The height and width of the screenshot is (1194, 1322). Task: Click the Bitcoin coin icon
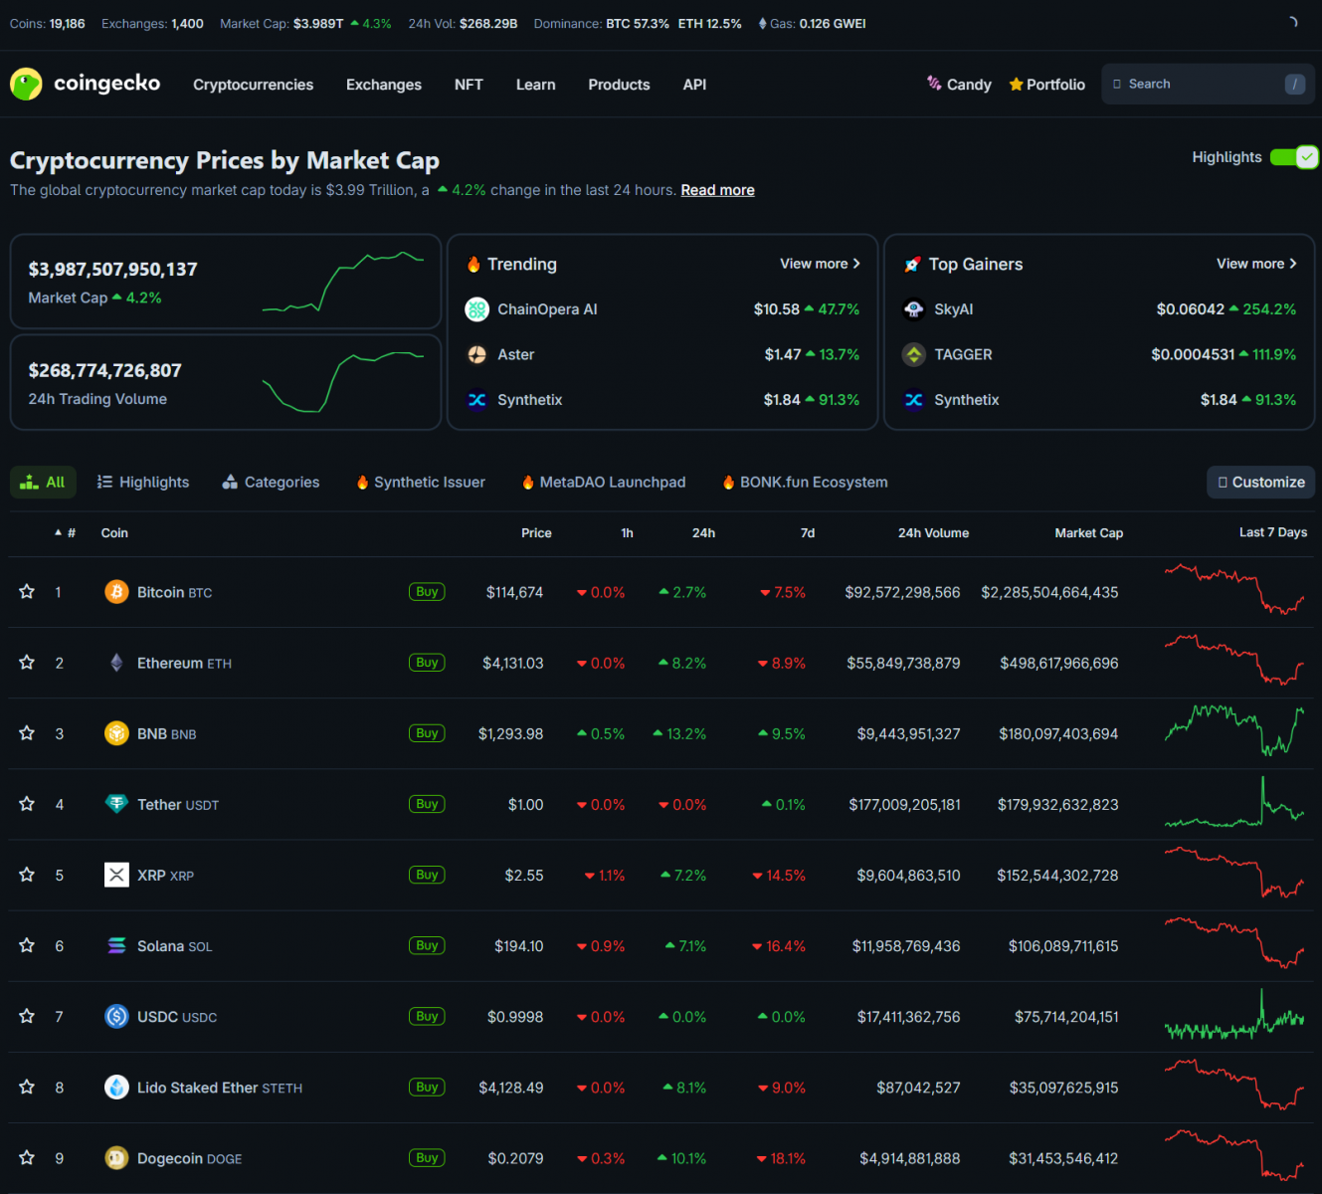pos(116,592)
